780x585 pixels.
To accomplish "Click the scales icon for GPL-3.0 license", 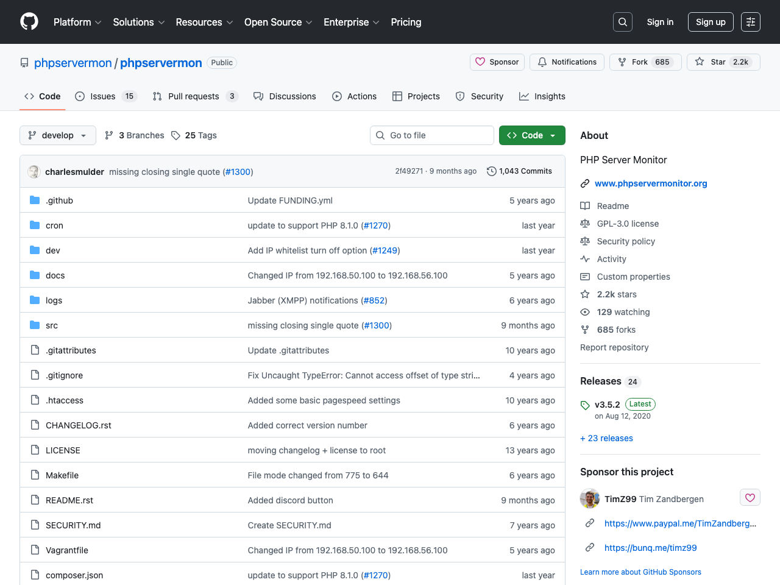I will 586,223.
